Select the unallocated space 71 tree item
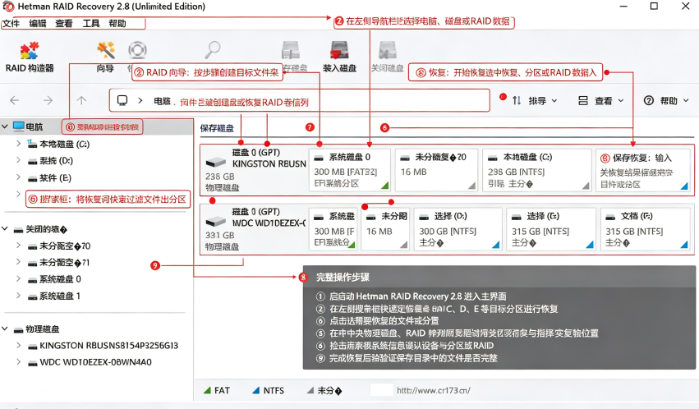Image resolution: width=699 pixels, height=409 pixels. click(65, 263)
